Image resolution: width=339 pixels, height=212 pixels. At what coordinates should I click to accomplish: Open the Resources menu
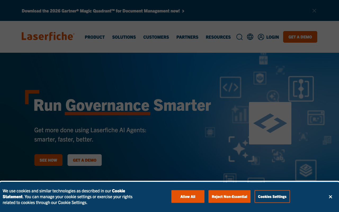pos(218,37)
